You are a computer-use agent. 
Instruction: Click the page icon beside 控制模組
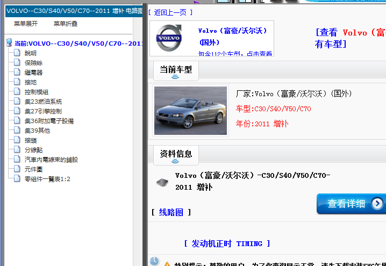[17, 91]
